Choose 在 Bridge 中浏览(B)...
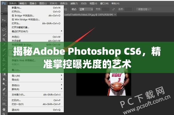The image size is (174, 115). (36, 16)
